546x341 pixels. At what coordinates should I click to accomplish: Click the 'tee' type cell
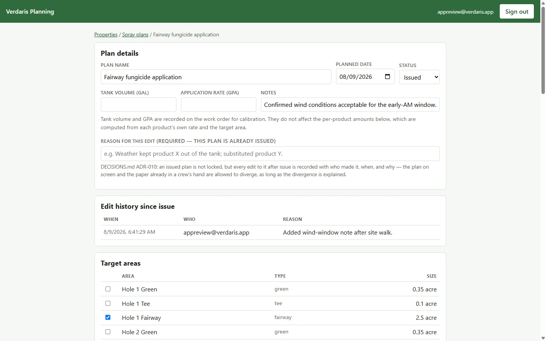278,303
